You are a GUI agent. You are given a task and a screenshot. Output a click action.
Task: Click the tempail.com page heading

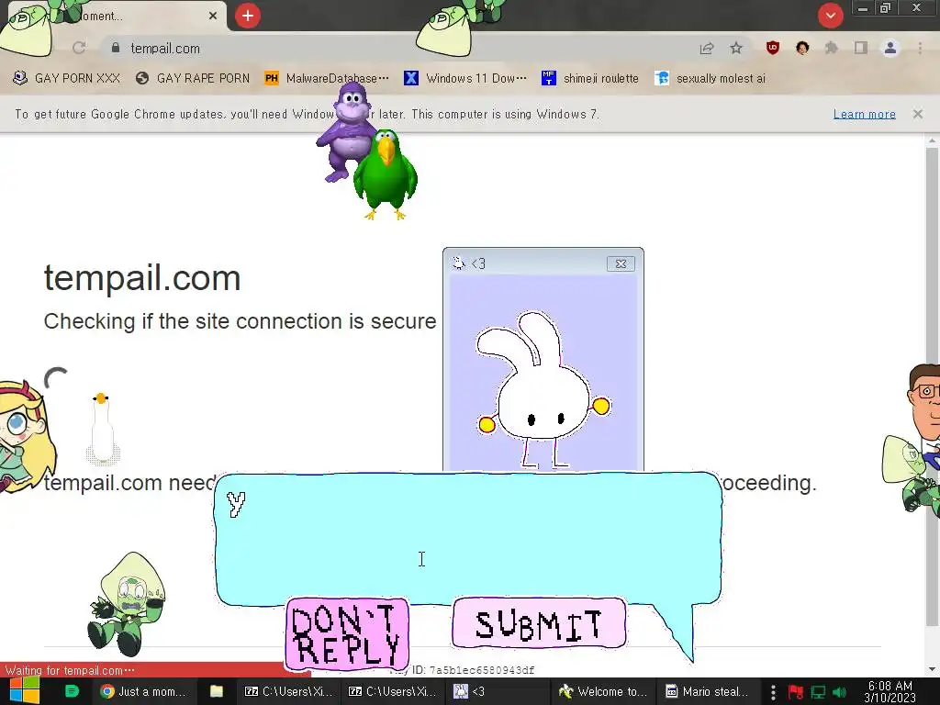point(142,278)
